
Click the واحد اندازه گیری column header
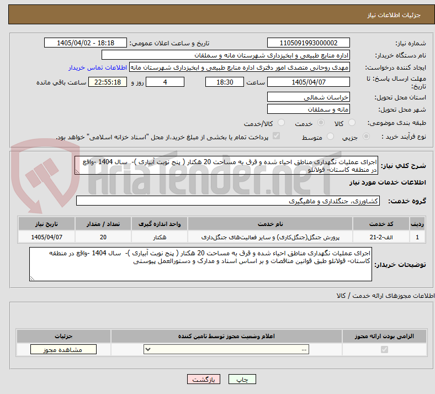click(160, 224)
